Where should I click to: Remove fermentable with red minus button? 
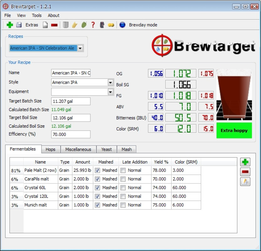pos(245,172)
